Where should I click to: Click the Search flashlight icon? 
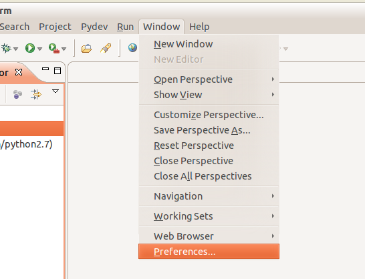(x=106, y=48)
